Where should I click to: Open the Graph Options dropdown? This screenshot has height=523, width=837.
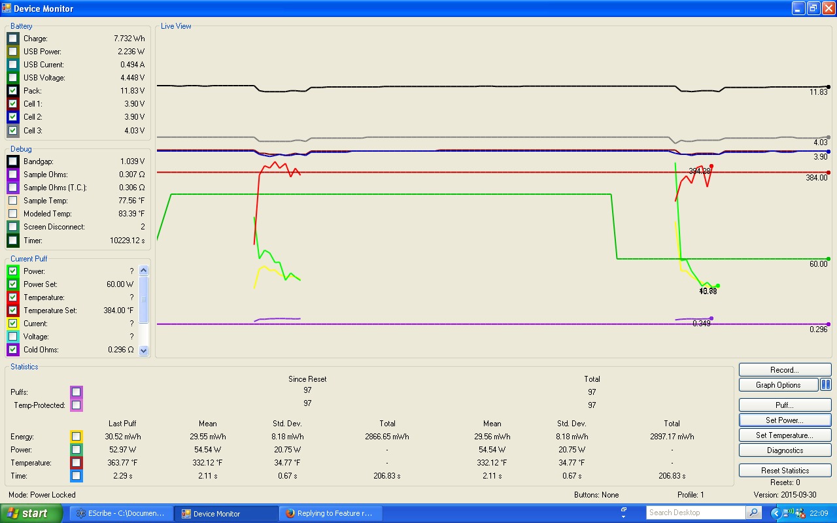tap(778, 385)
